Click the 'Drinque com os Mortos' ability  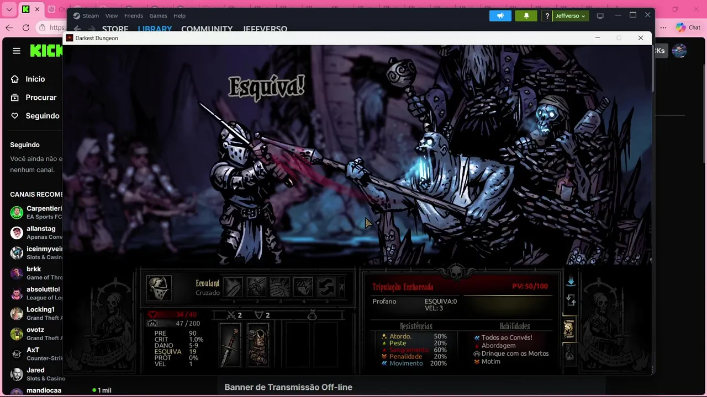pyautogui.click(x=511, y=353)
